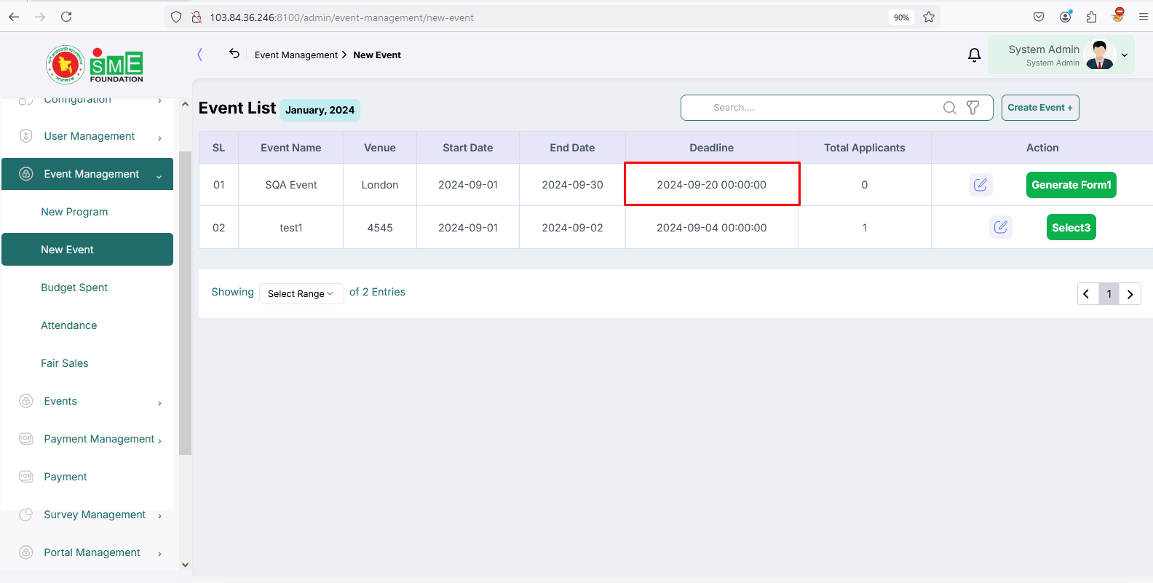The image size is (1153, 583).
Task: Click the test1 event name cell
Action: coord(291,228)
